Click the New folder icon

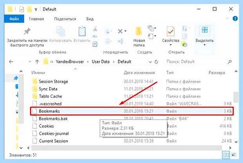[x=139, y=31]
